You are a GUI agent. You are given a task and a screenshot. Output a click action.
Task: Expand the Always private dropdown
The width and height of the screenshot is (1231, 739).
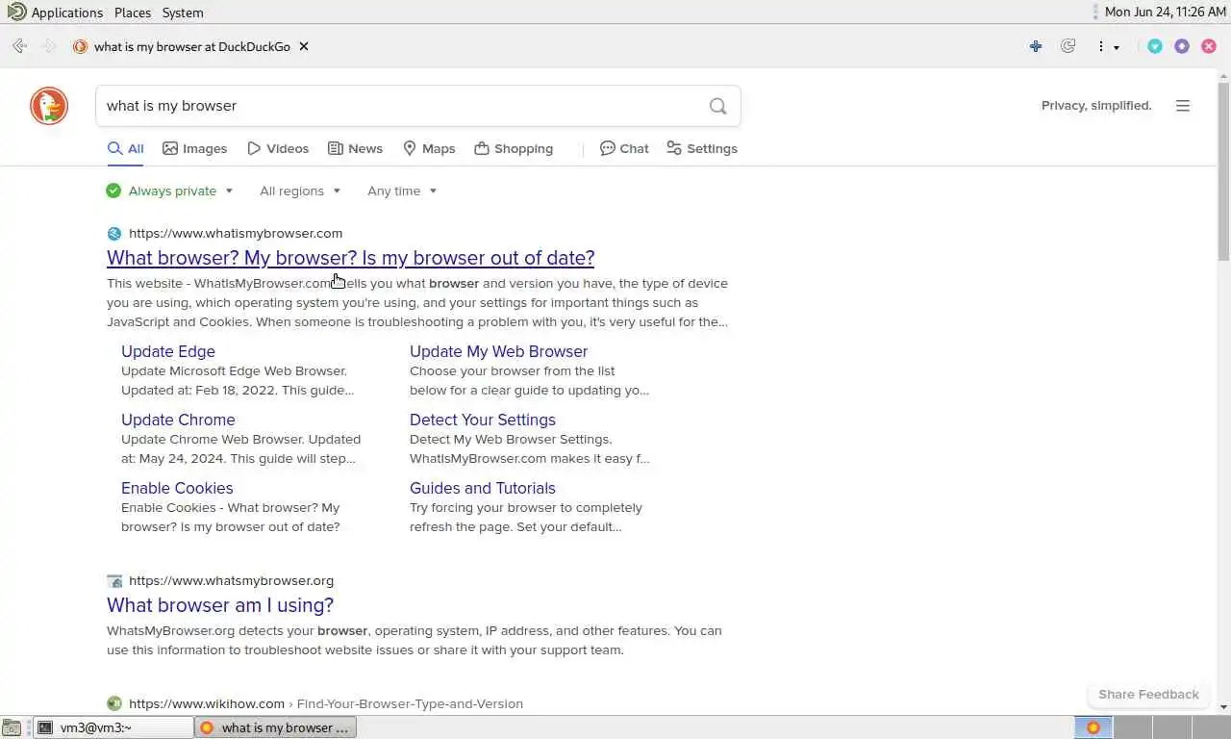click(170, 191)
